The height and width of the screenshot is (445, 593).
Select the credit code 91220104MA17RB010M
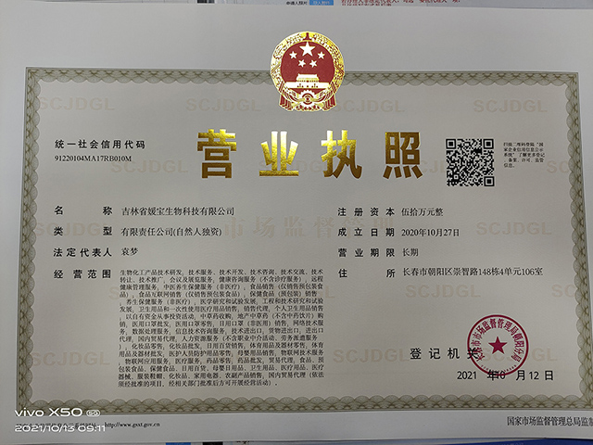[93, 159]
